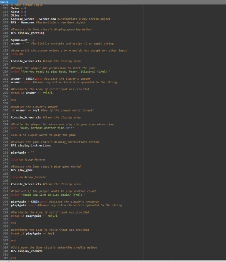Click the "#Terminate the loop" comment on line 299

pos(50,212)
